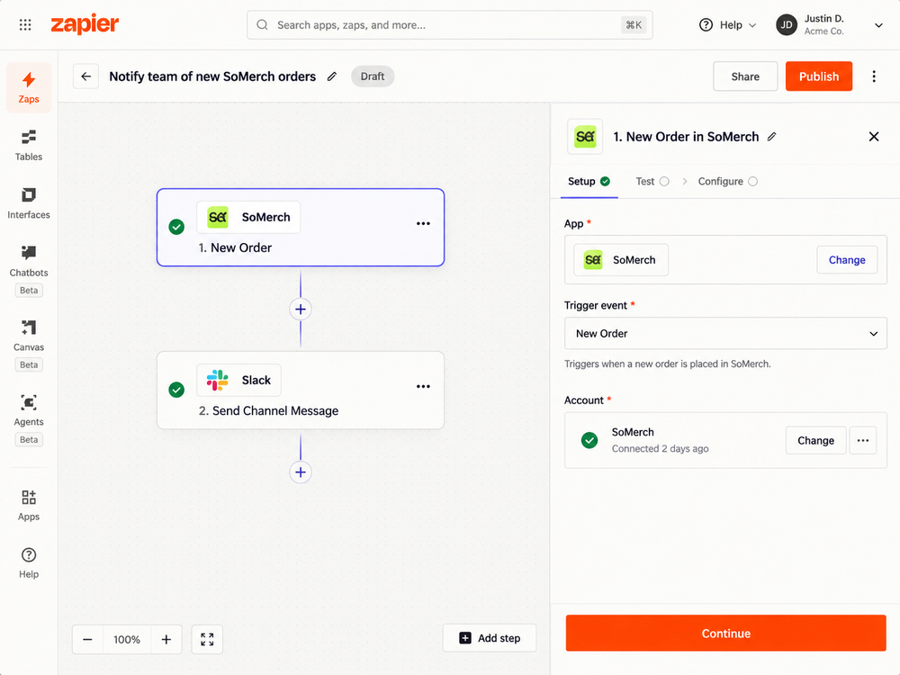Publish the zap
900x675 pixels.
pos(818,76)
